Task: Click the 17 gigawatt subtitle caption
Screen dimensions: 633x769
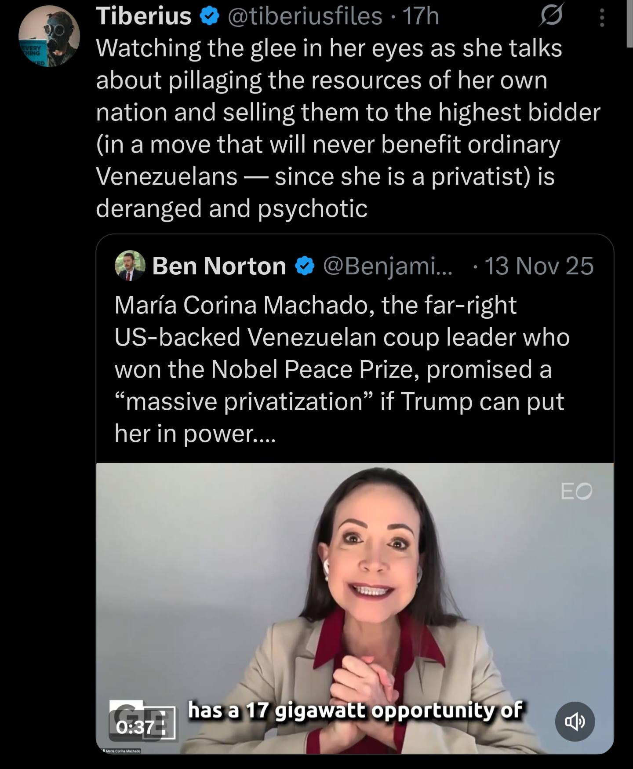Action: [x=355, y=710]
